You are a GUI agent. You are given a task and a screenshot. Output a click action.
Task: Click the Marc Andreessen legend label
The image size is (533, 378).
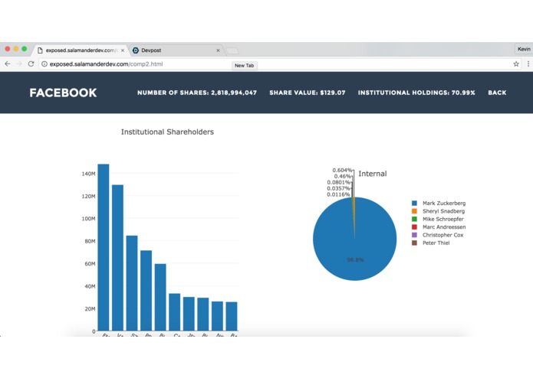pos(444,226)
